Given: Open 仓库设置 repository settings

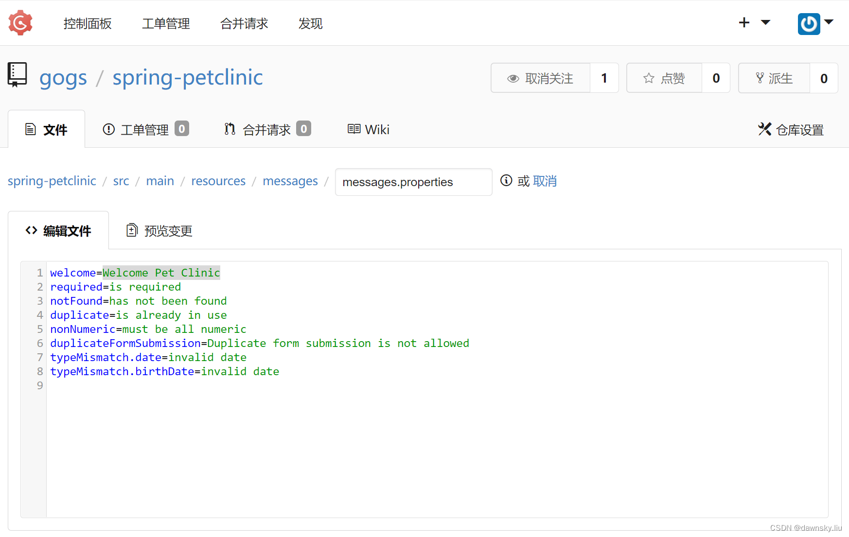Looking at the screenshot, I should (791, 129).
